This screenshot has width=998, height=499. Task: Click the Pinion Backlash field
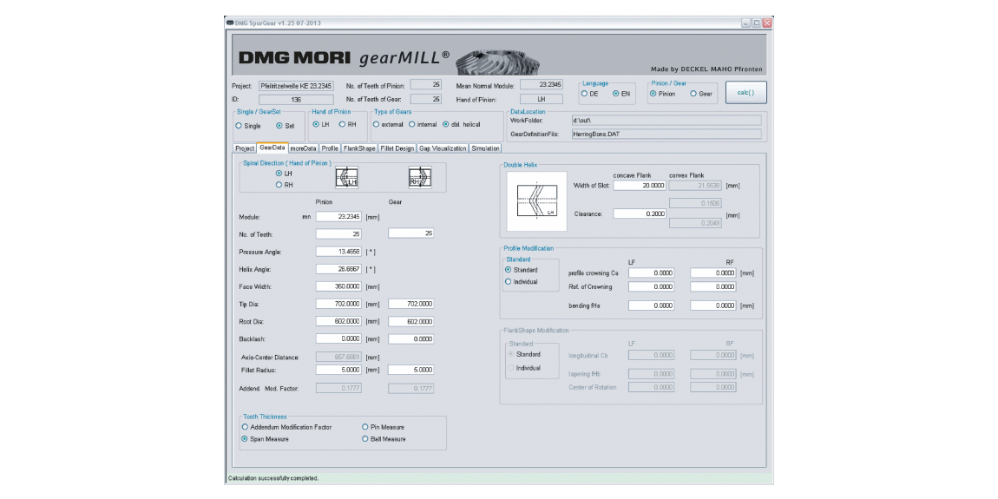click(x=338, y=339)
